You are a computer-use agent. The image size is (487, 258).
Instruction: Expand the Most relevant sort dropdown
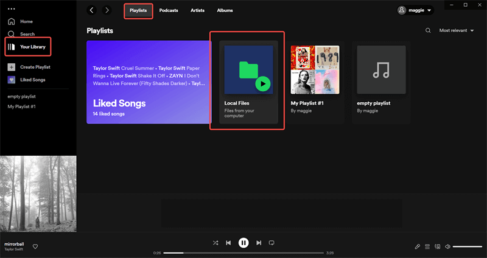[457, 30]
